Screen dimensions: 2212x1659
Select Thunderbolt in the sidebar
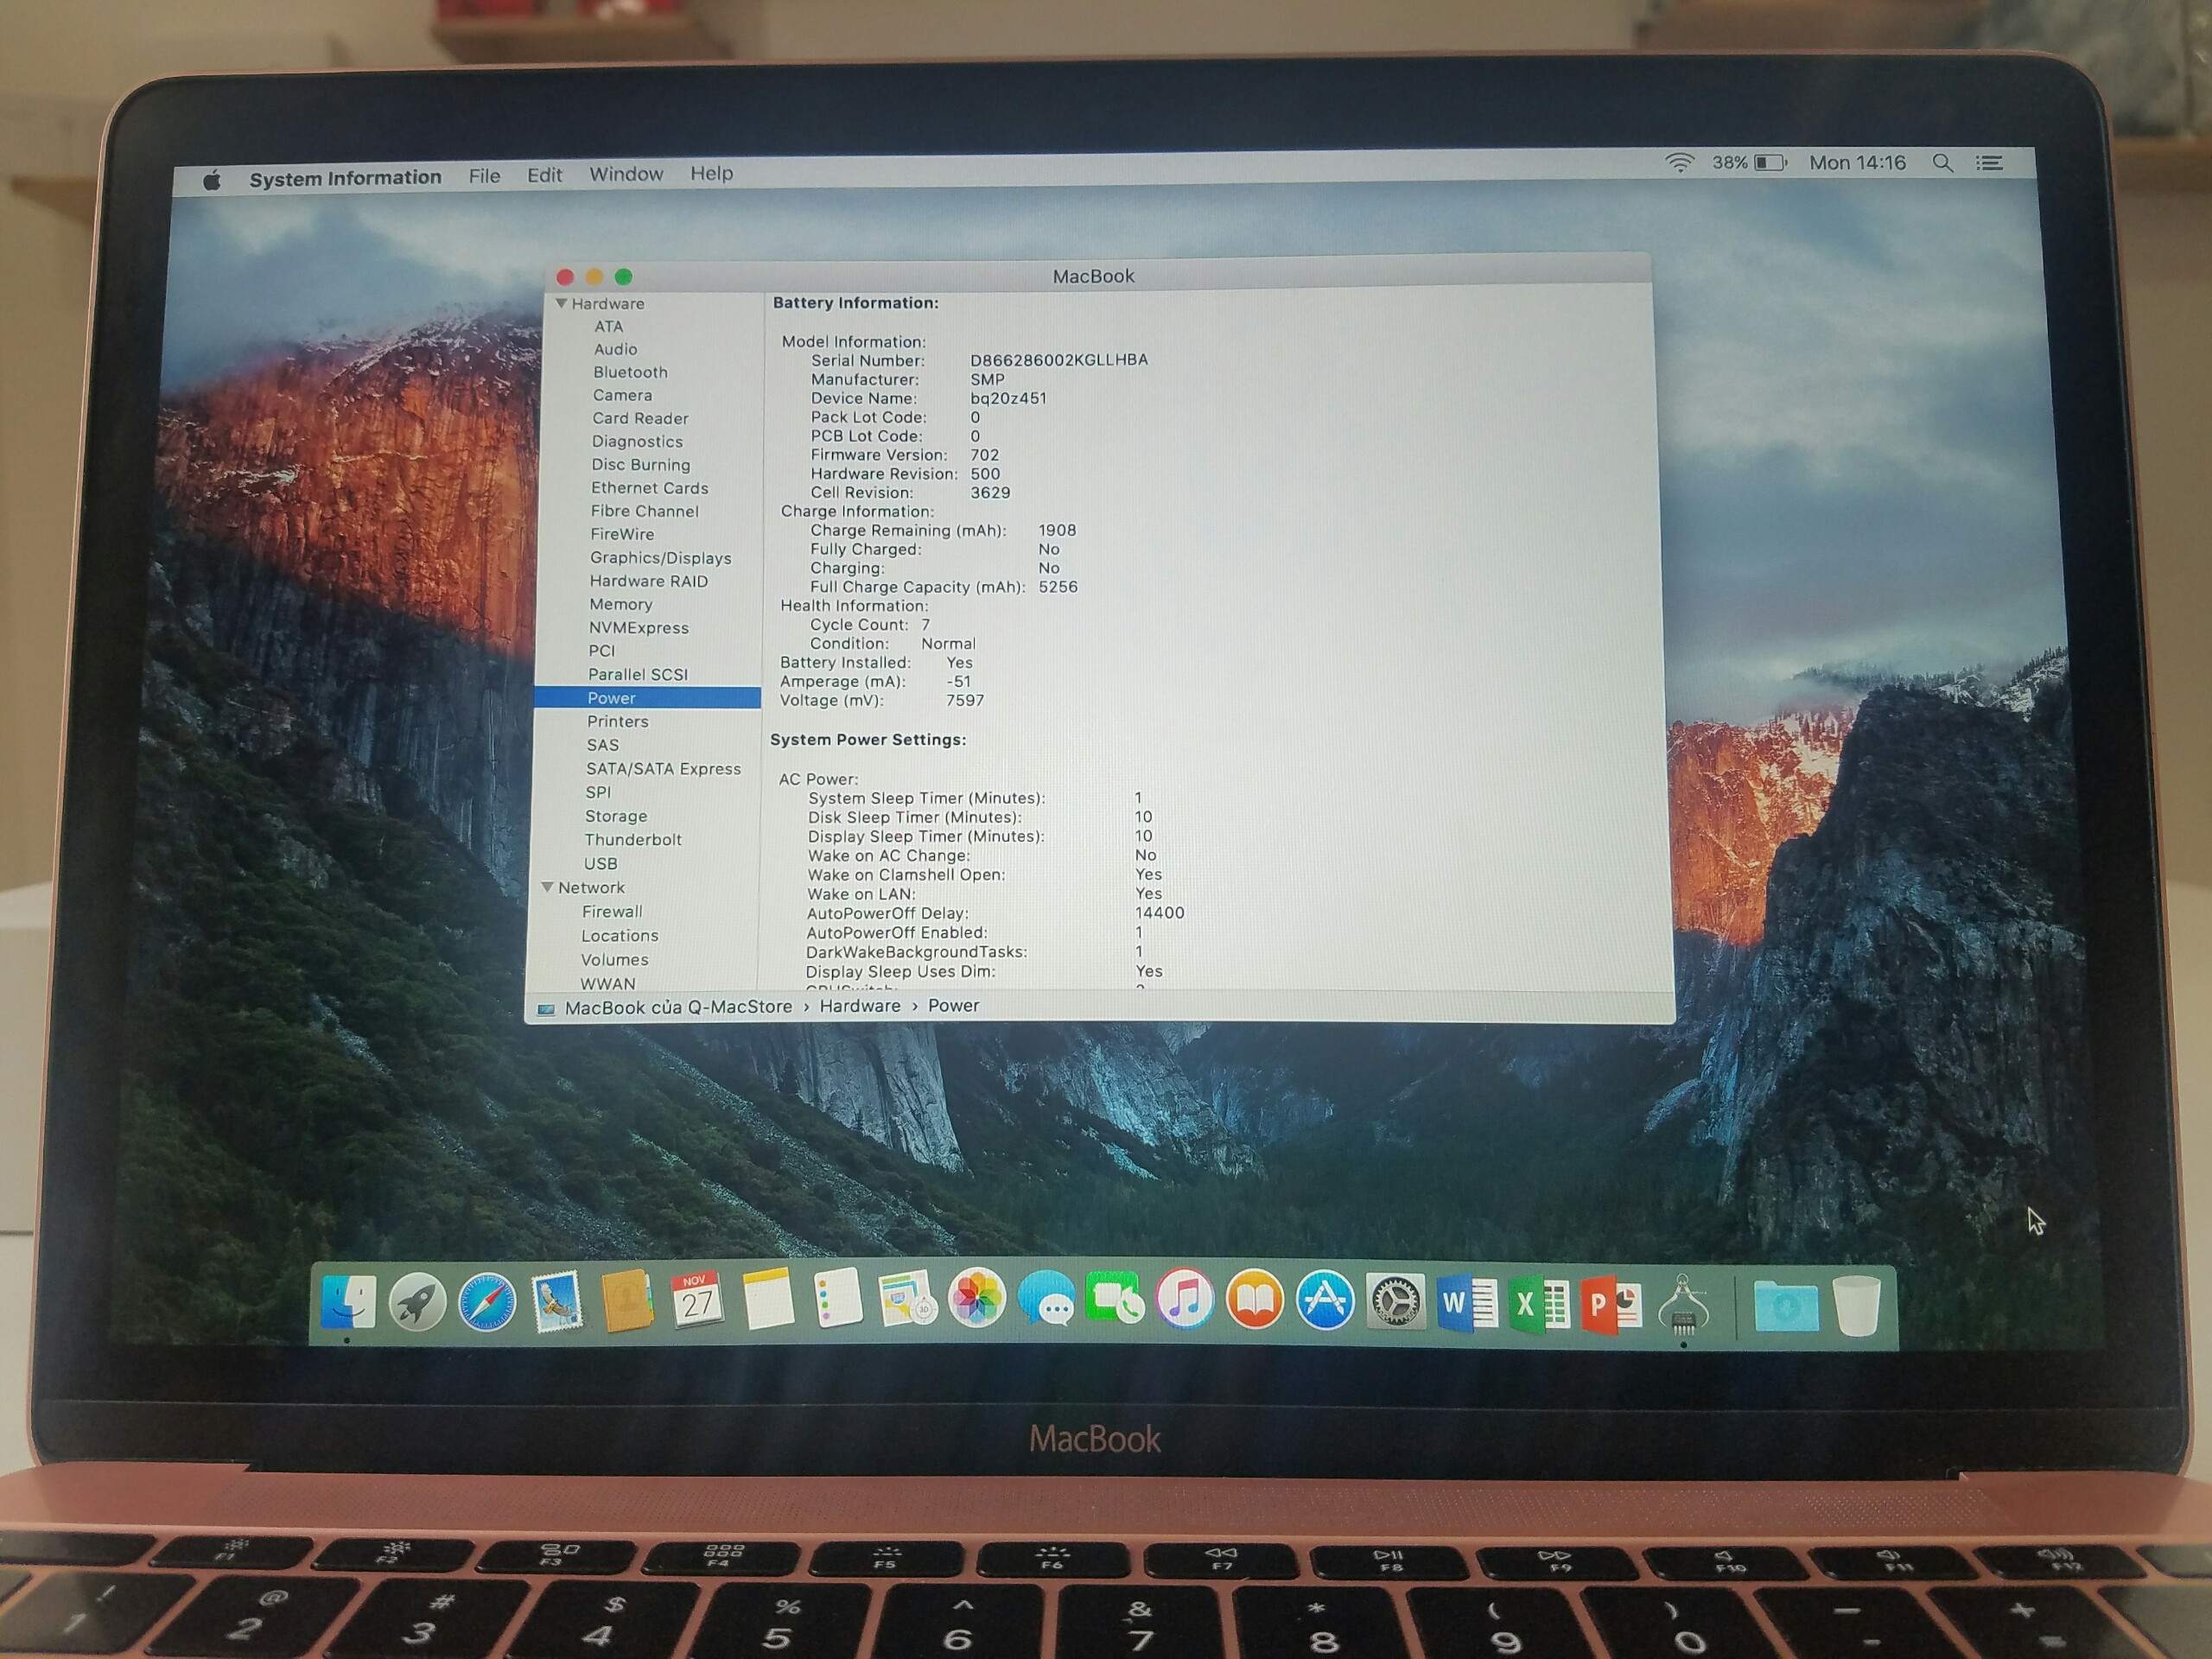(x=633, y=840)
